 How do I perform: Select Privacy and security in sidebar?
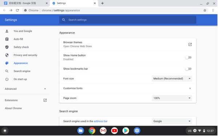coord(25,55)
